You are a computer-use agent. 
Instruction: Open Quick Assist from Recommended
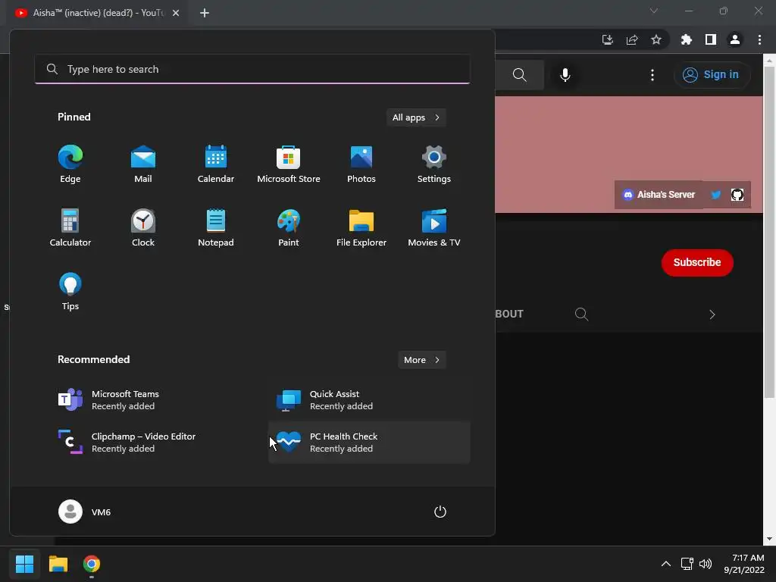369,400
